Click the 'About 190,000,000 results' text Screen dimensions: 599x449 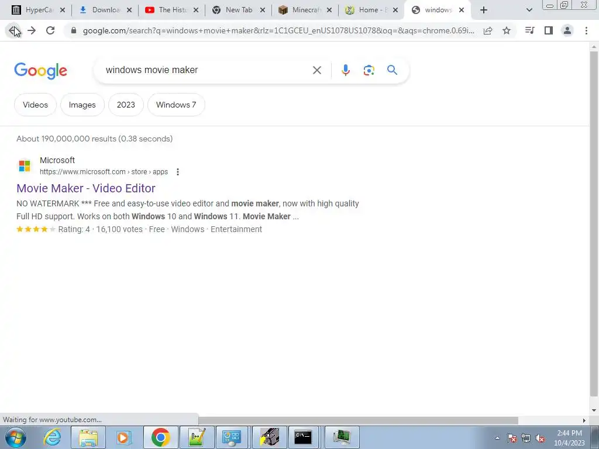[x=94, y=139]
